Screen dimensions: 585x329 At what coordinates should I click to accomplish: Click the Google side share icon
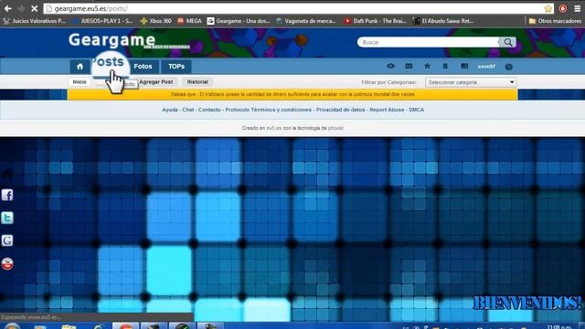click(x=7, y=240)
